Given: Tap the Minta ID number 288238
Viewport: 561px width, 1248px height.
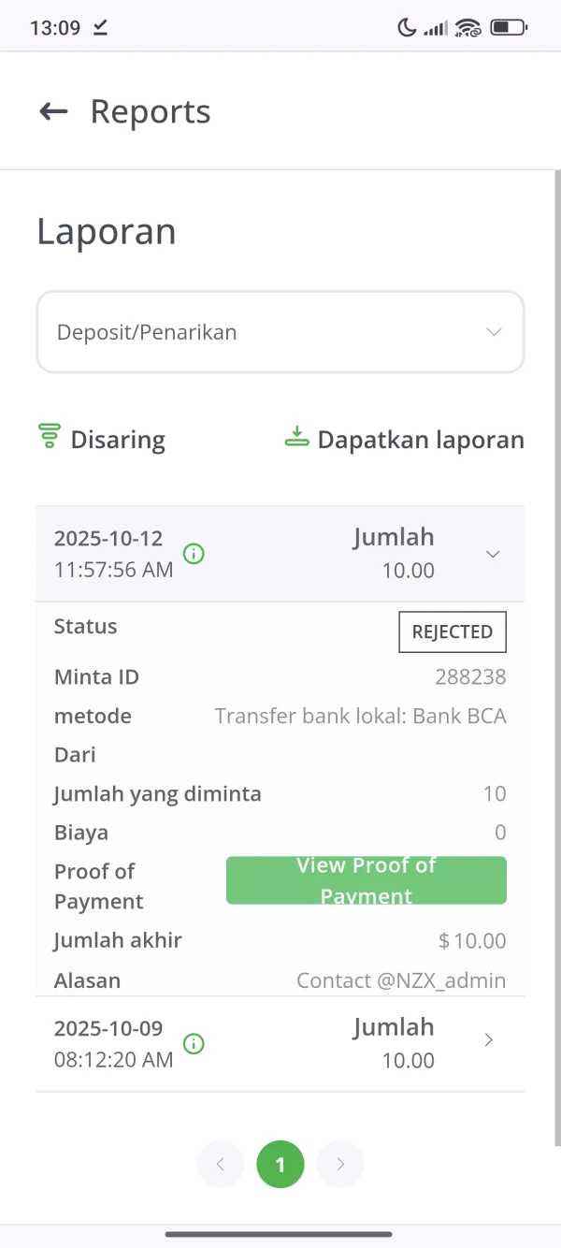Looking at the screenshot, I should [470, 676].
